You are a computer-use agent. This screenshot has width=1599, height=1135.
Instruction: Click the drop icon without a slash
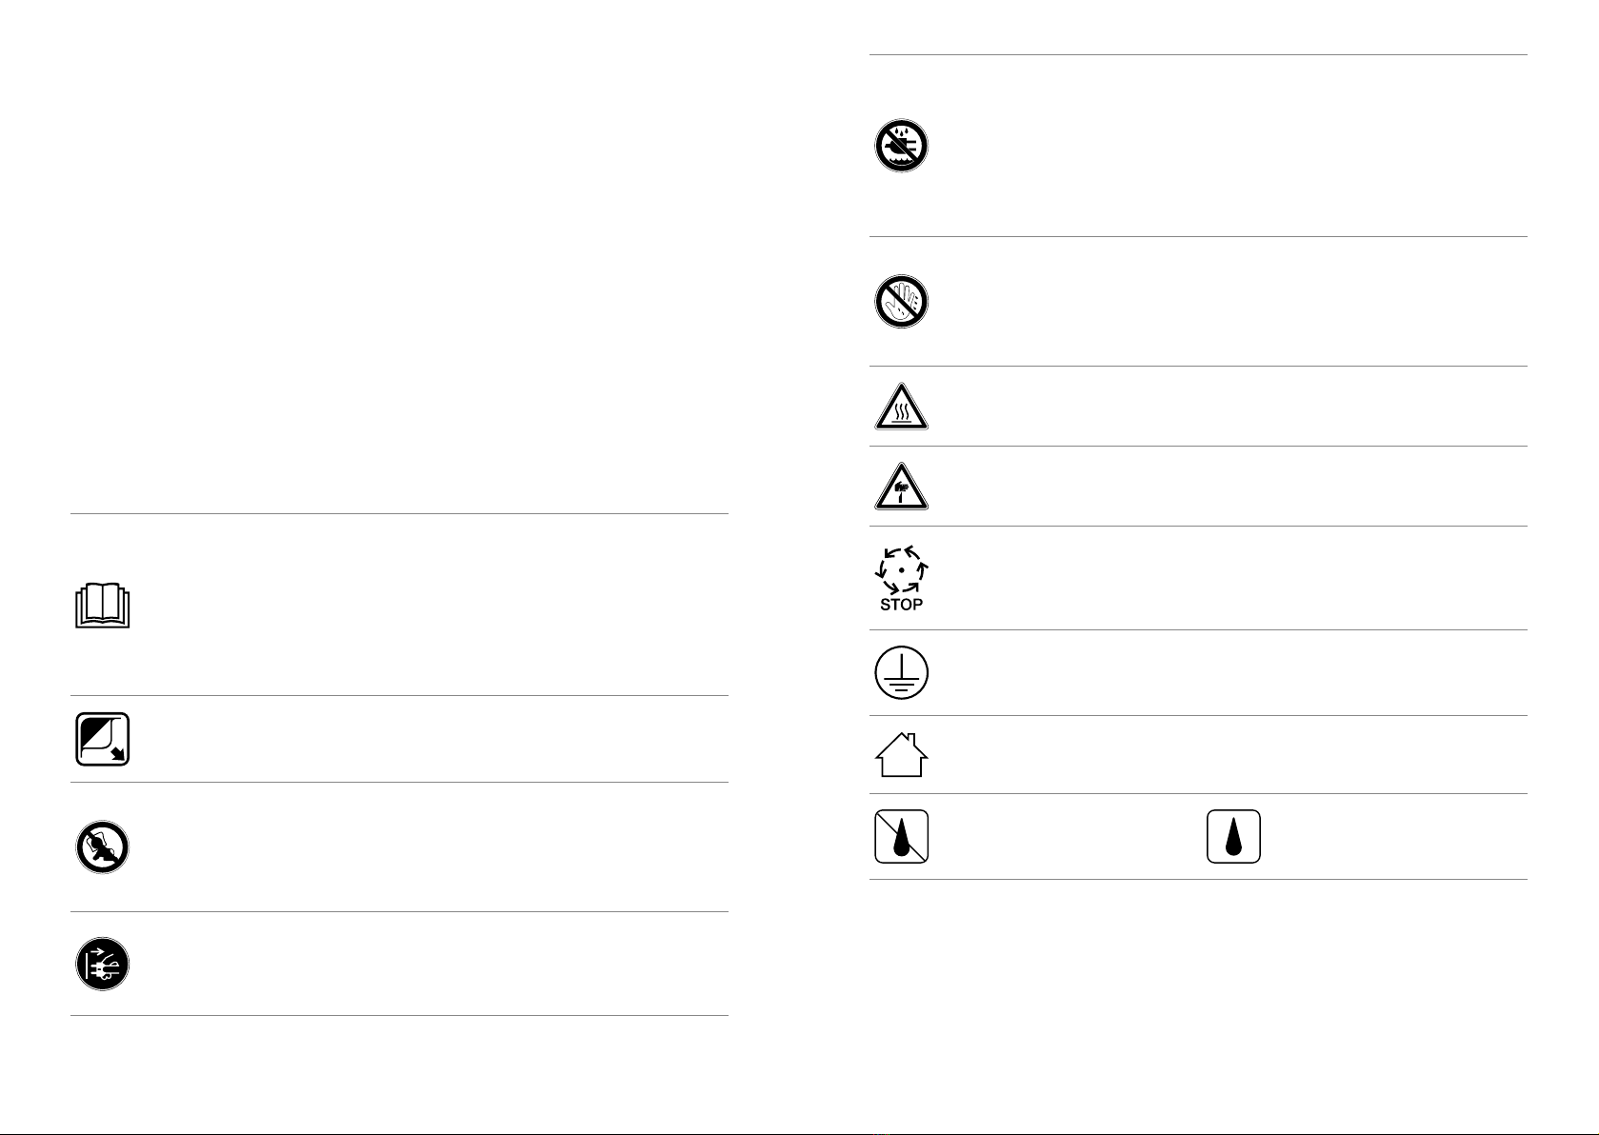click(x=1233, y=837)
